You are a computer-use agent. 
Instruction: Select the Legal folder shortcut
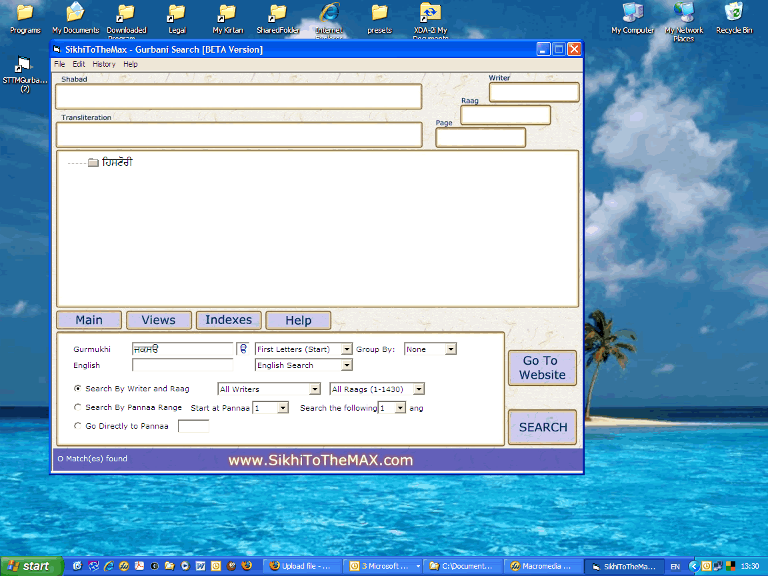(x=177, y=19)
